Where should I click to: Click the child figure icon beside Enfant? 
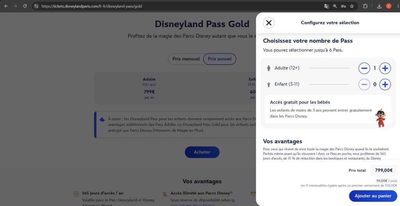(x=269, y=84)
